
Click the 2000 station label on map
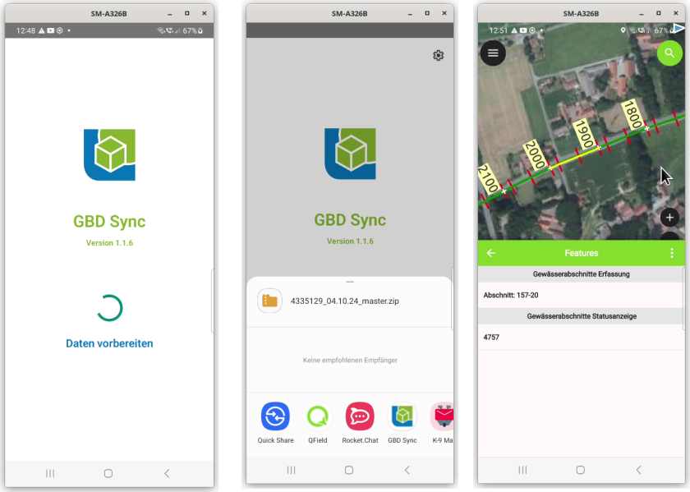(535, 155)
